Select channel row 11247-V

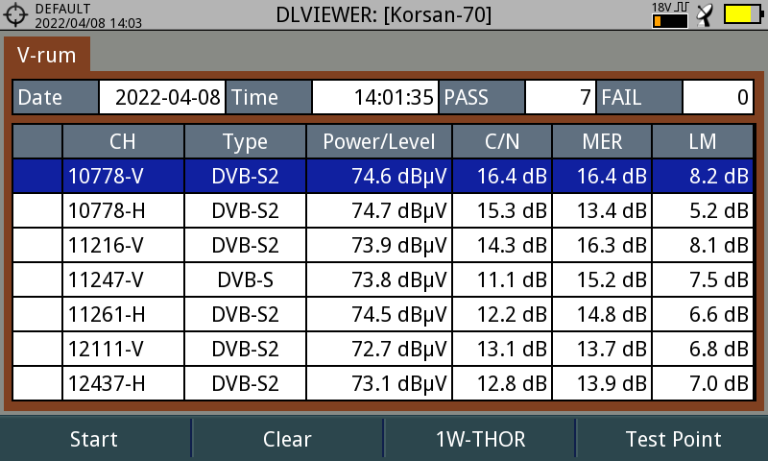pyautogui.click(x=382, y=279)
